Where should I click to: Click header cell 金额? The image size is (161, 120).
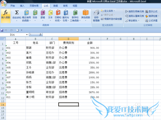tap(90, 43)
